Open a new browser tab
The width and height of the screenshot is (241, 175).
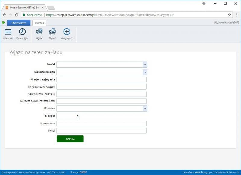(x=51, y=8)
